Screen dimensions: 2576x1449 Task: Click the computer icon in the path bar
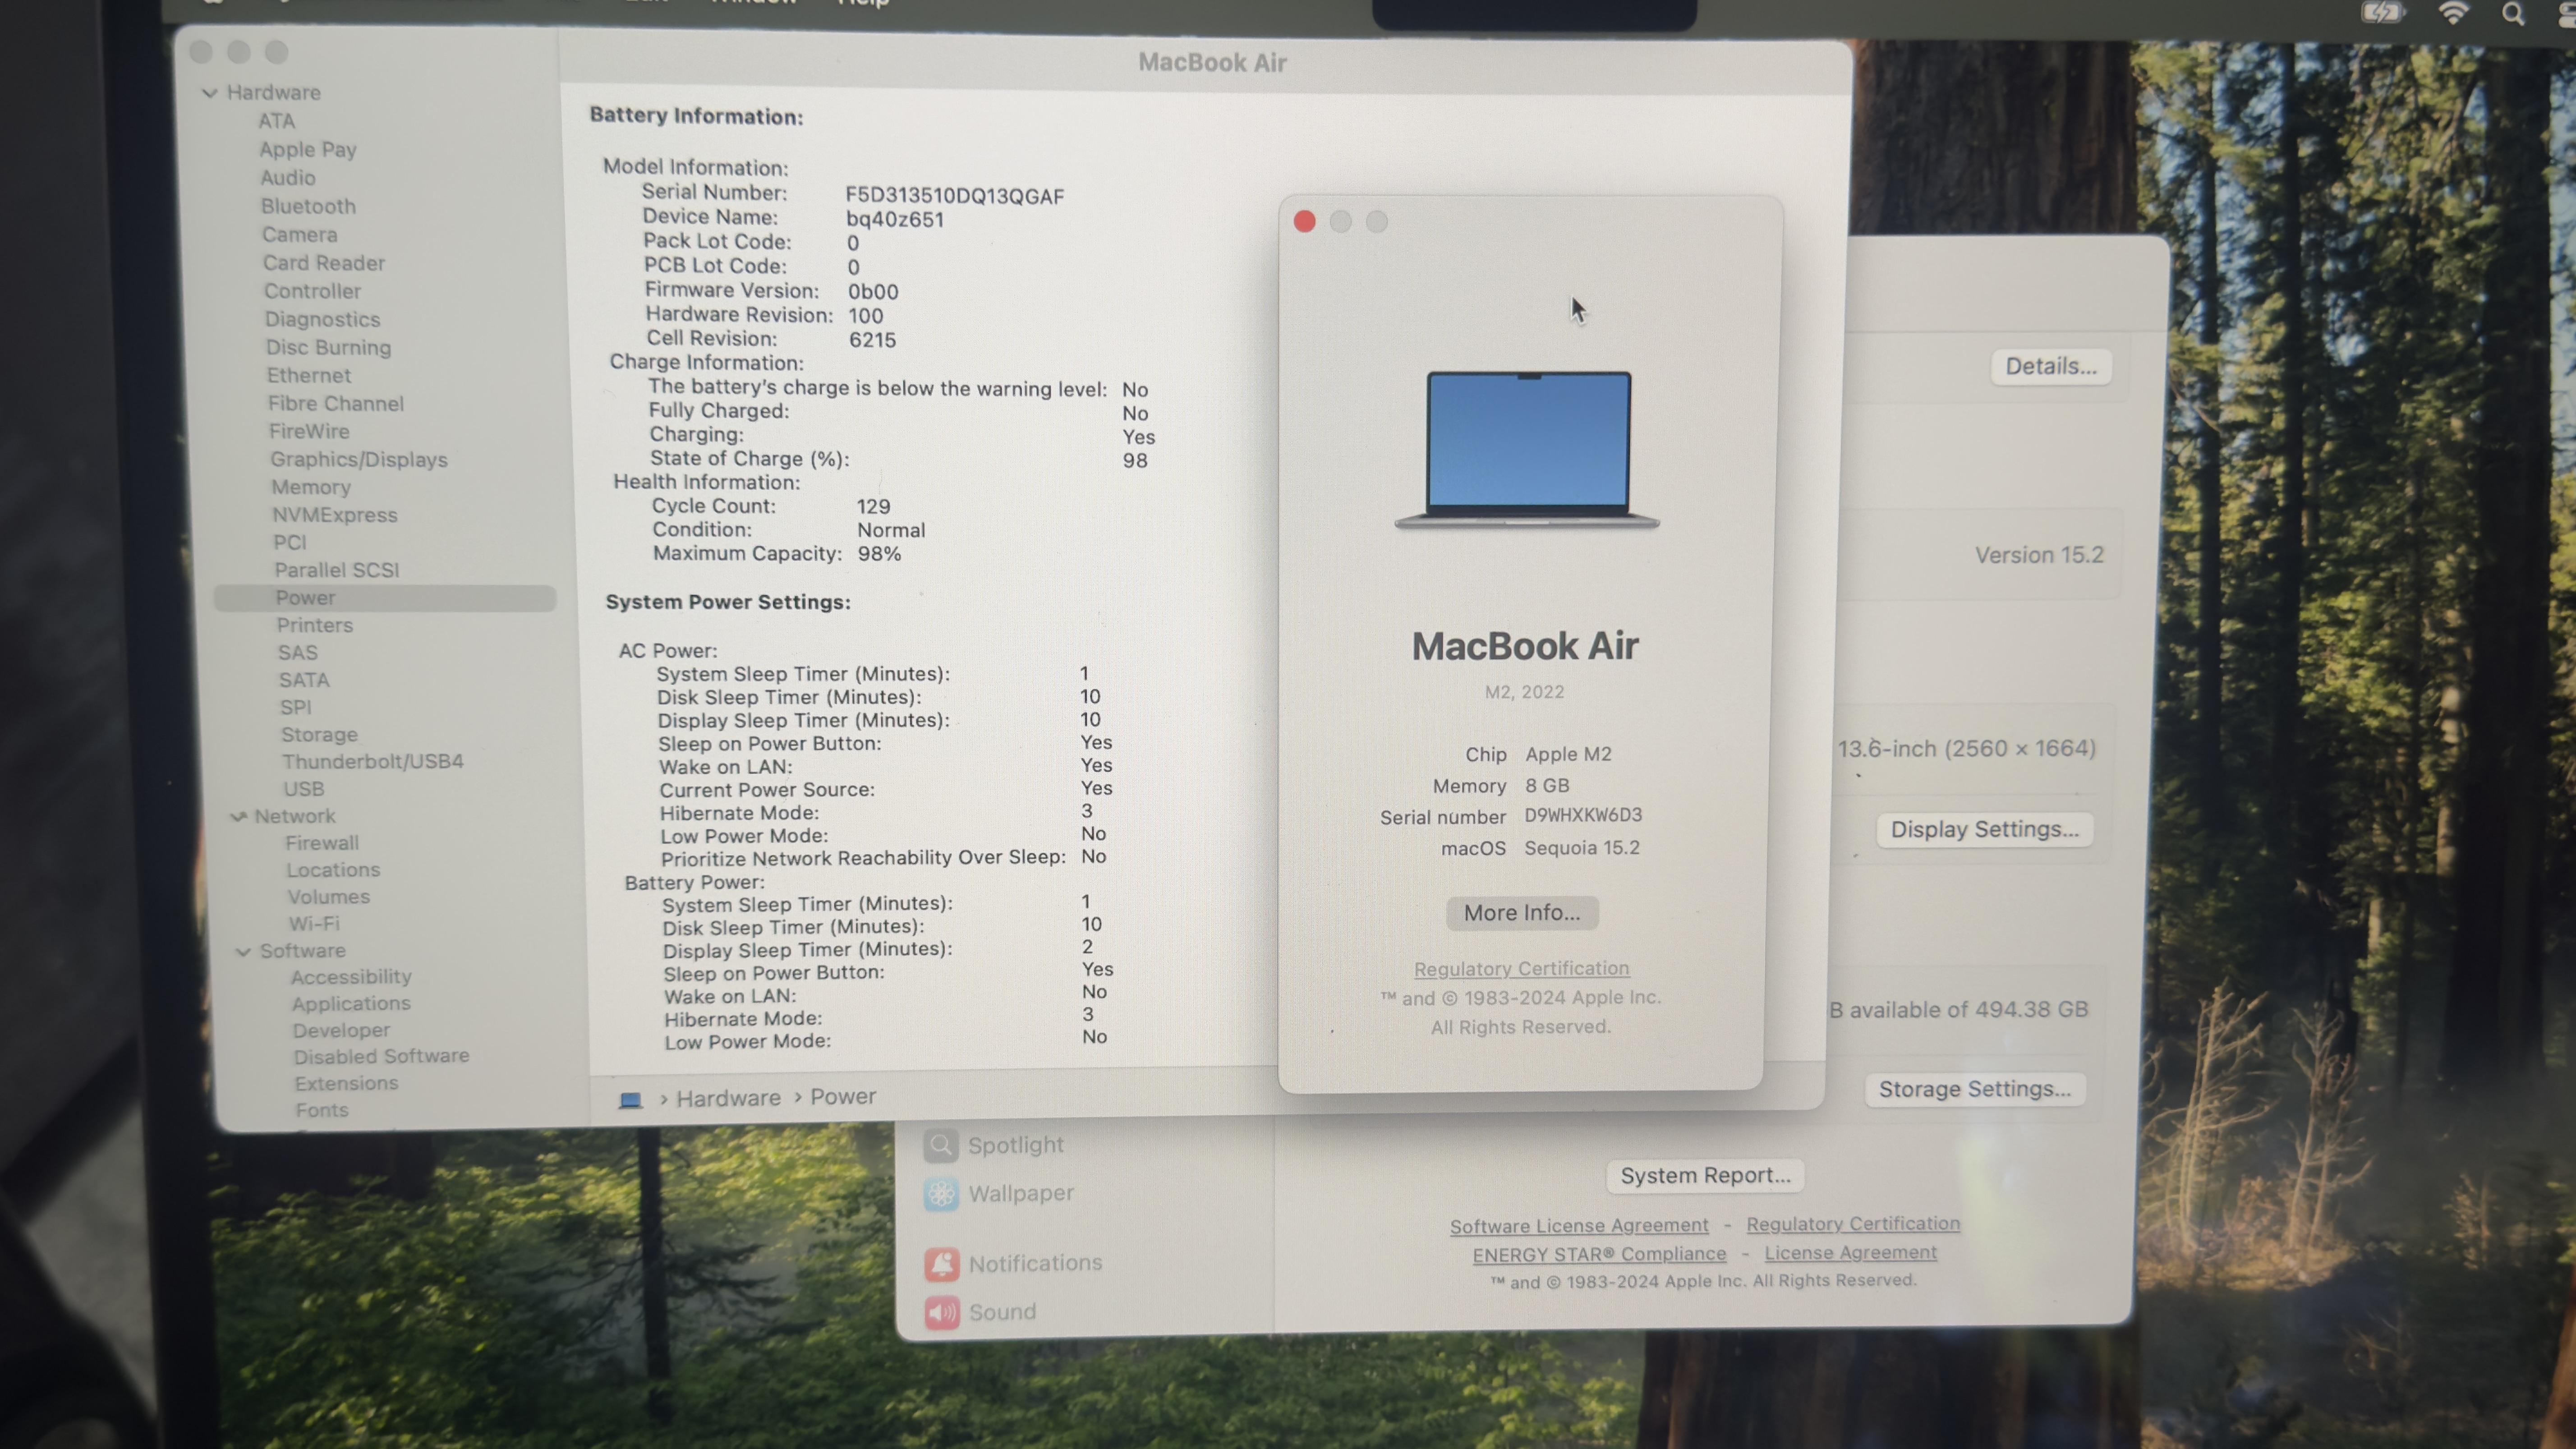click(630, 1099)
